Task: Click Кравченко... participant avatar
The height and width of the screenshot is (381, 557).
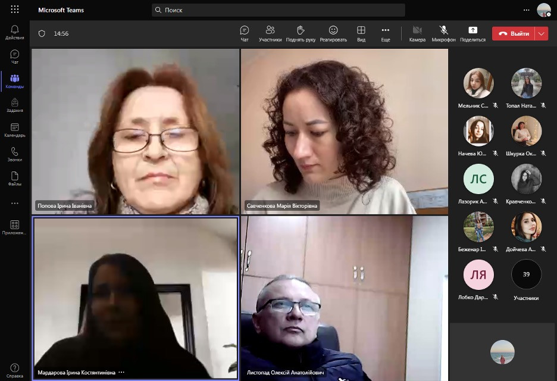Action: pos(526,179)
